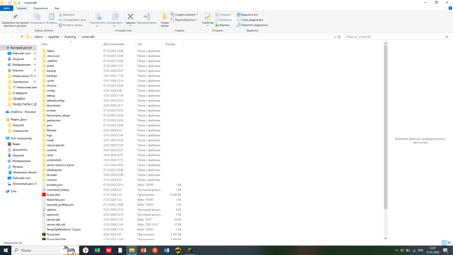Select Яндекс.Диск in navigation pane

[x=19, y=120]
